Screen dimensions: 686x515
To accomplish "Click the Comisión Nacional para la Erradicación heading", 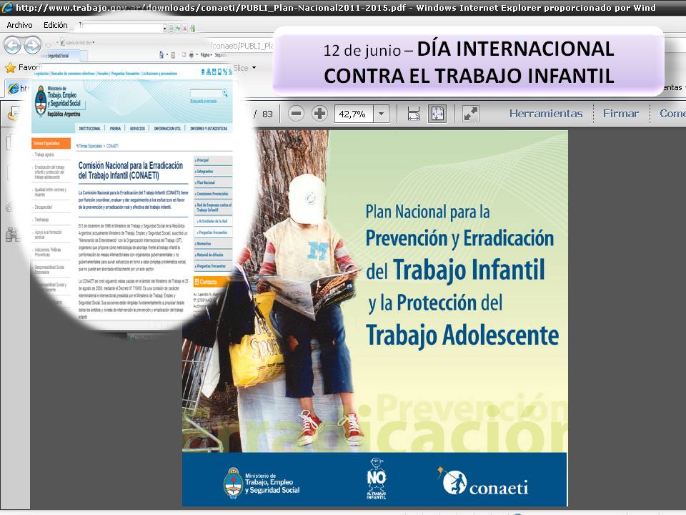I will [130, 170].
